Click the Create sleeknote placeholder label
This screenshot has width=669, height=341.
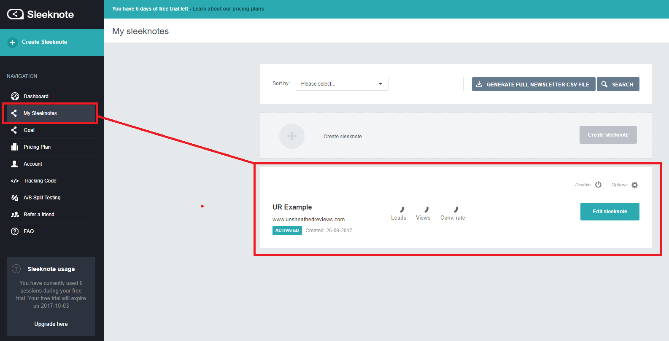tap(343, 137)
